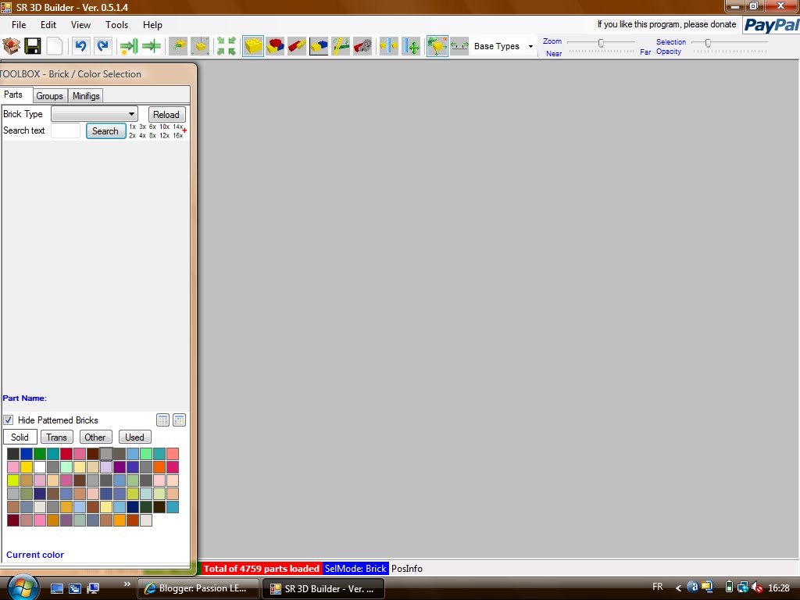Click the green arrow crossing bar icon
The width and height of the screenshot is (800, 600).
tap(151, 46)
